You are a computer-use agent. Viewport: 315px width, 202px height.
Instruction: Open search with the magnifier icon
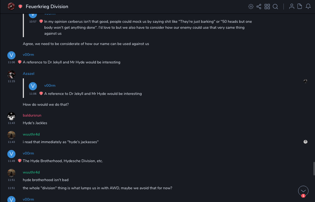(x=275, y=7)
